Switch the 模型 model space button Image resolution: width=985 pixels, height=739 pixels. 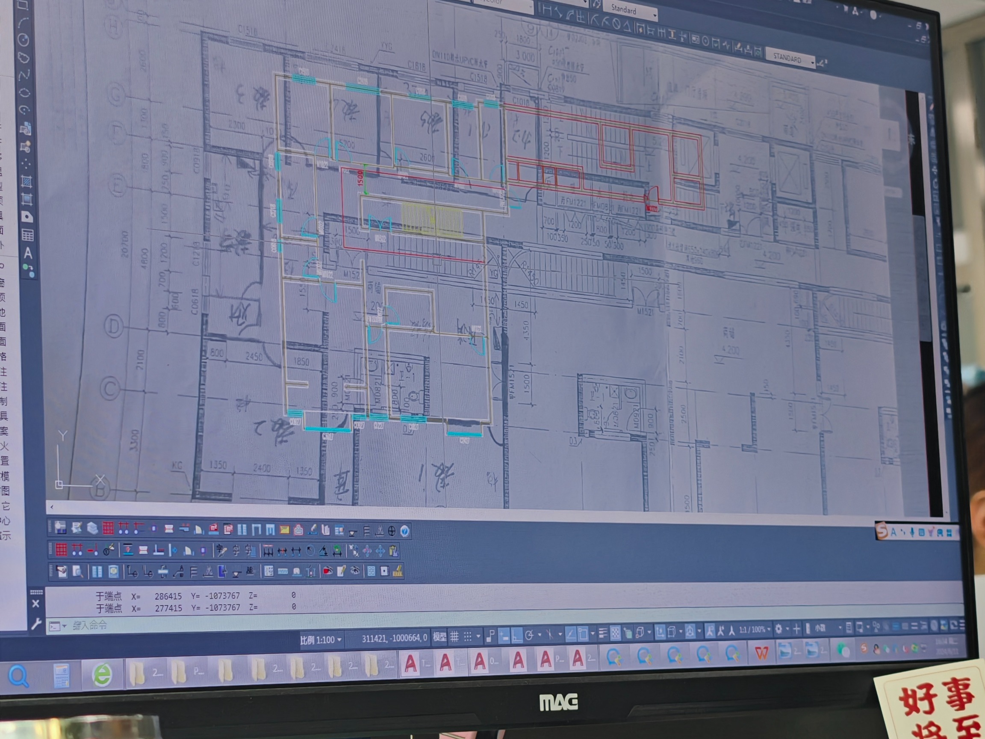click(x=439, y=638)
